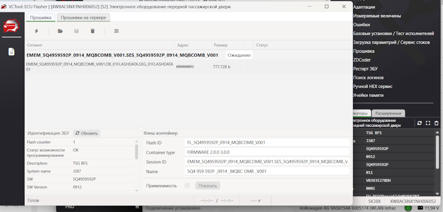Expand identifiers panel to fullscreen in background window
The width and height of the screenshot is (443, 212).
[428, 123]
